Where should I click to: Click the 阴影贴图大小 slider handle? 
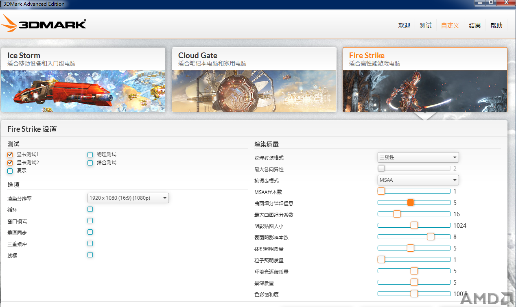point(414,225)
